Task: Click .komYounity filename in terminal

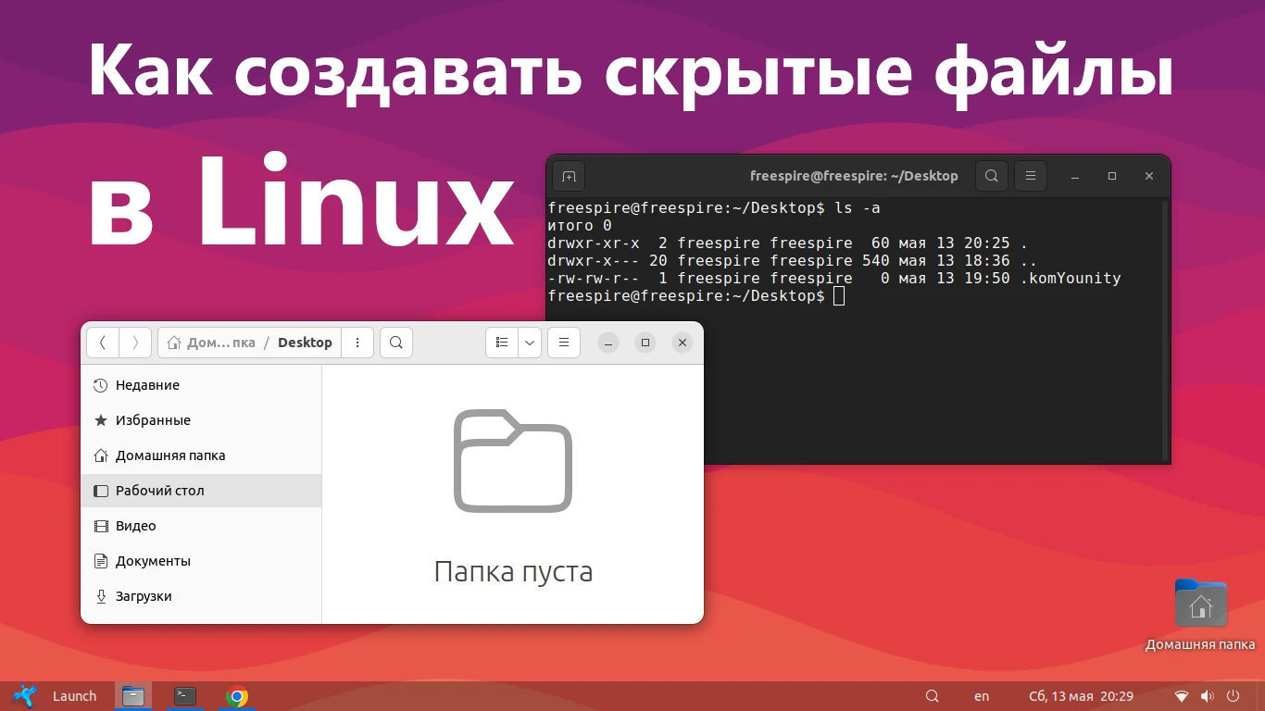Action: coord(1071,278)
